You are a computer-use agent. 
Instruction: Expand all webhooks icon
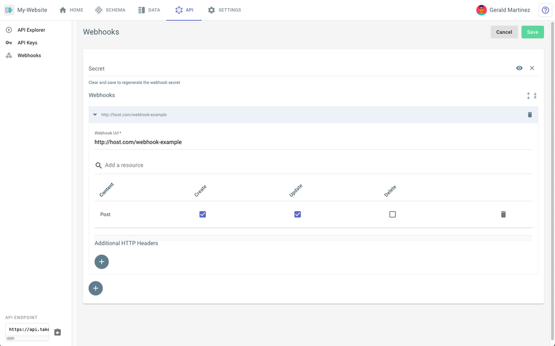coord(528,95)
